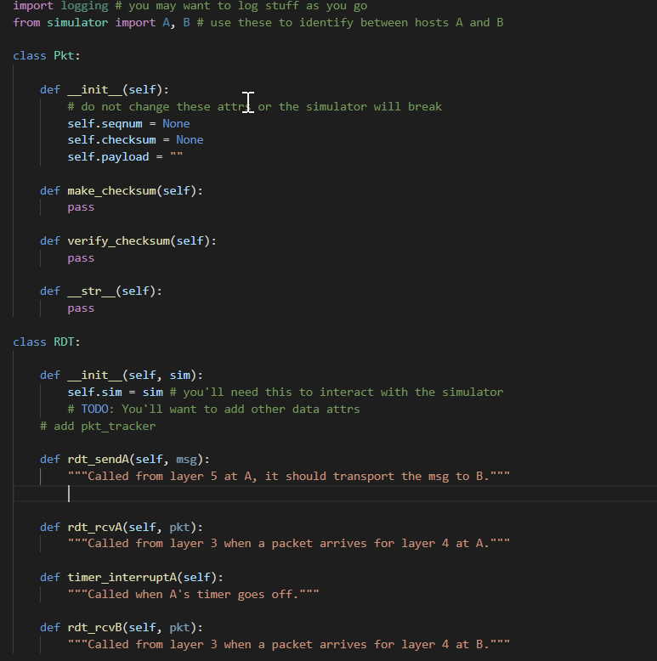657x661 pixels.
Task: Click the self.checksum = None line
Action: 135,140
